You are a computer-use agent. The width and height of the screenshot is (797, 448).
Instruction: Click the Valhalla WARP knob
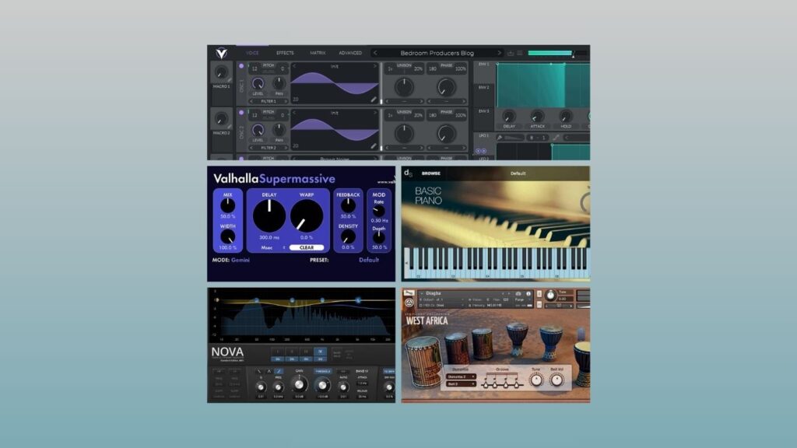(307, 215)
